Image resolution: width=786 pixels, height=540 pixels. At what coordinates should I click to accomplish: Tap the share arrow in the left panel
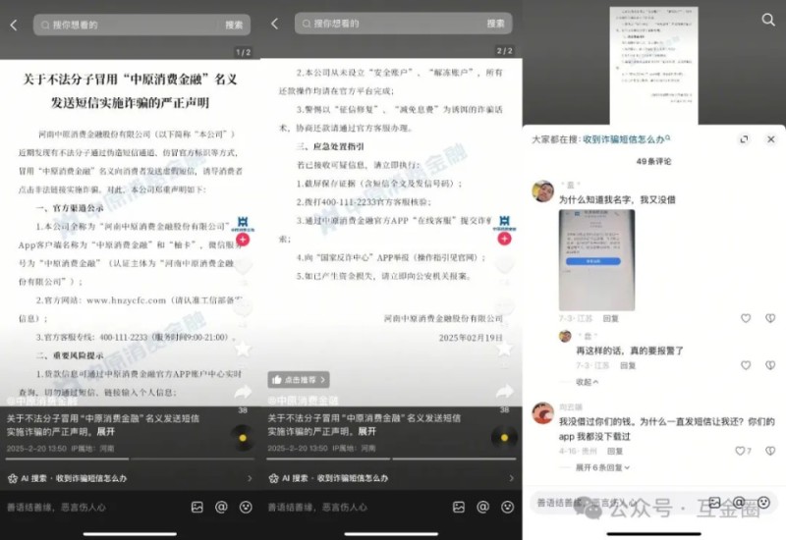(x=243, y=392)
